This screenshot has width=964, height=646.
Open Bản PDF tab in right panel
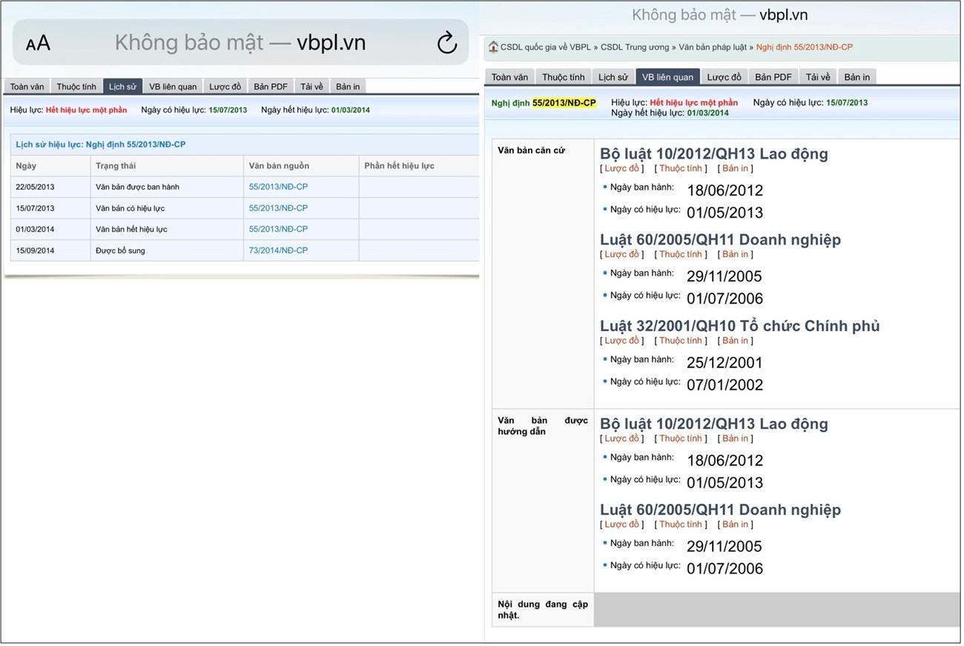[x=773, y=77]
